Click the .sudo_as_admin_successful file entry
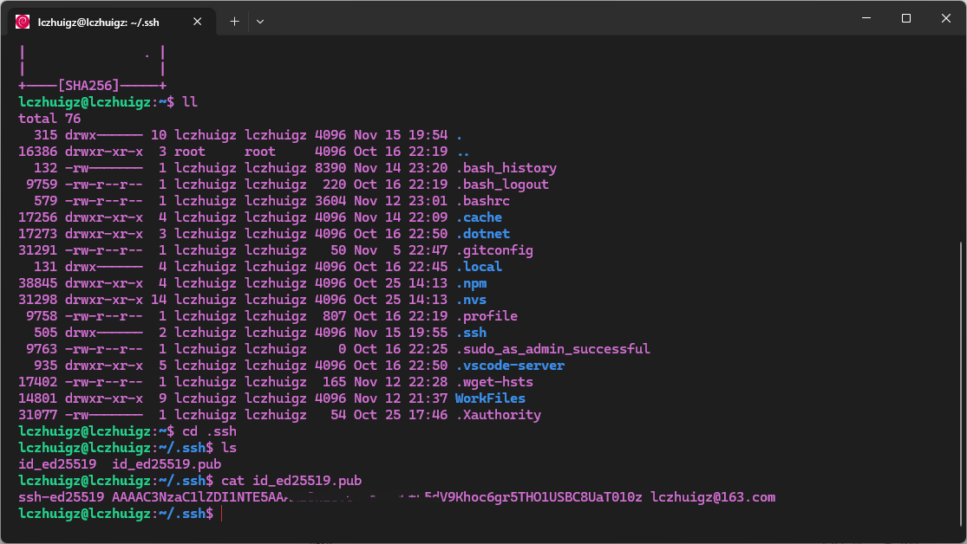This screenshot has height=544, width=967. coord(552,349)
